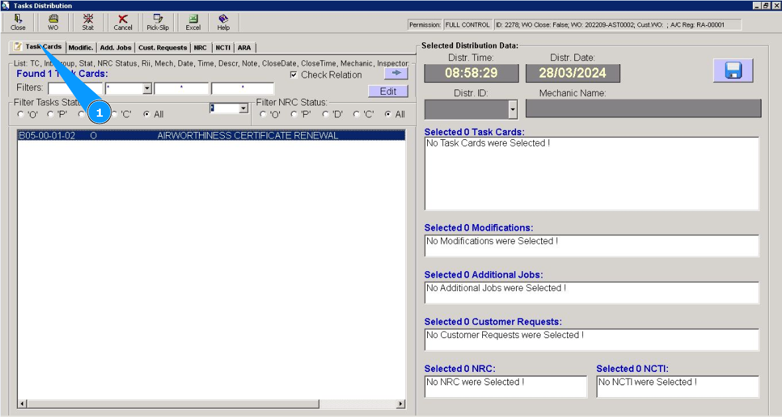This screenshot has width=782, height=417.
Task: Click the FULL CONTROL permission field
Action: (x=468, y=25)
